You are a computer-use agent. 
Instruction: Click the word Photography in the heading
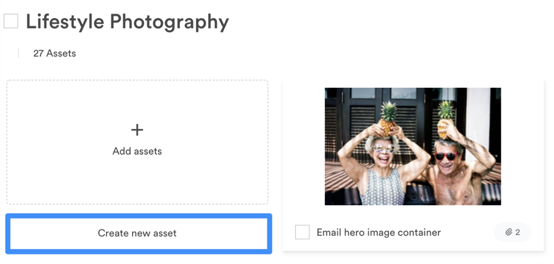(169, 22)
